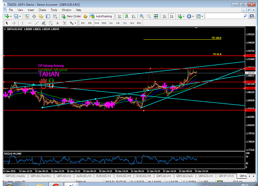Screen dimensions: 258x186
Task: Open the Help menu
Action: coord(78,10)
